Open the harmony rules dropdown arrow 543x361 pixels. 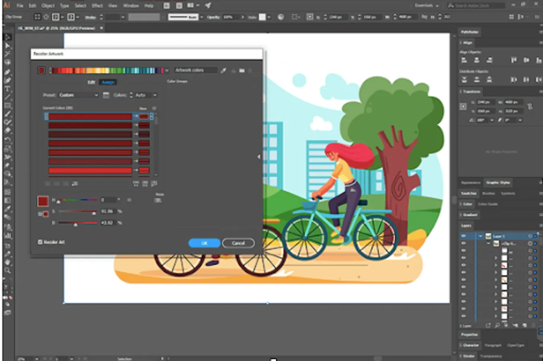click(x=167, y=71)
